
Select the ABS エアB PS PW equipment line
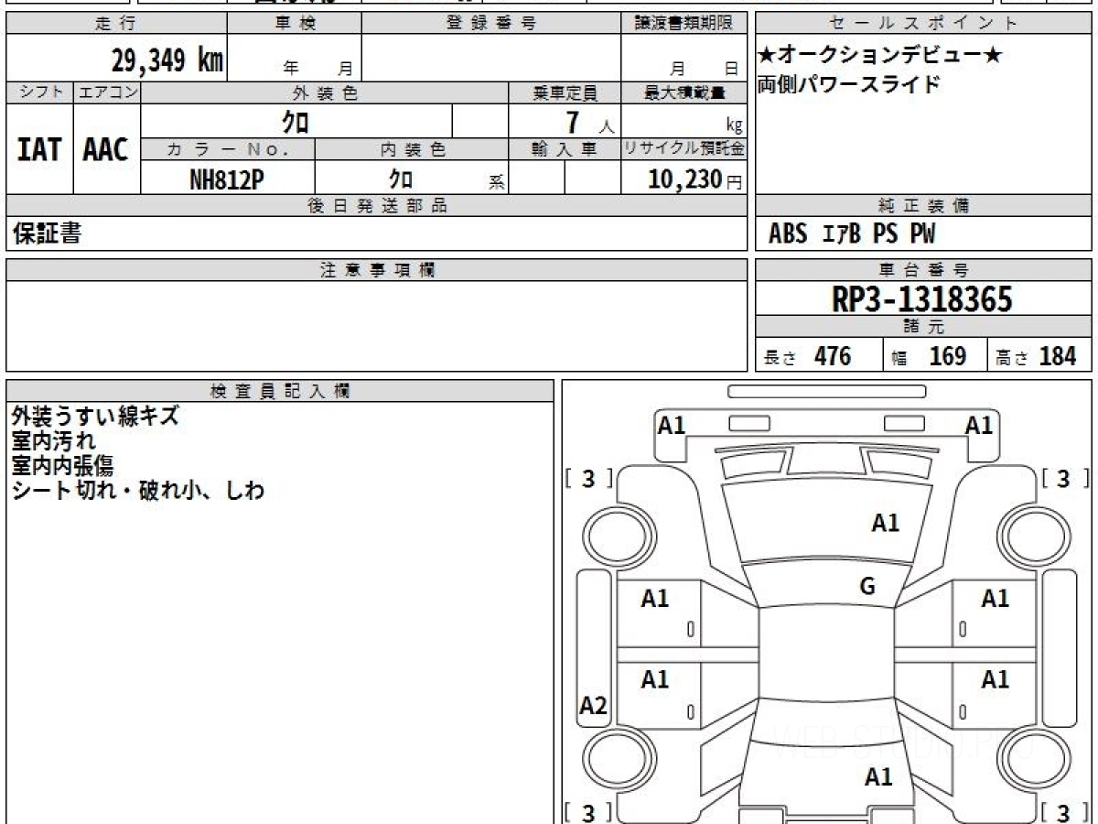(852, 234)
